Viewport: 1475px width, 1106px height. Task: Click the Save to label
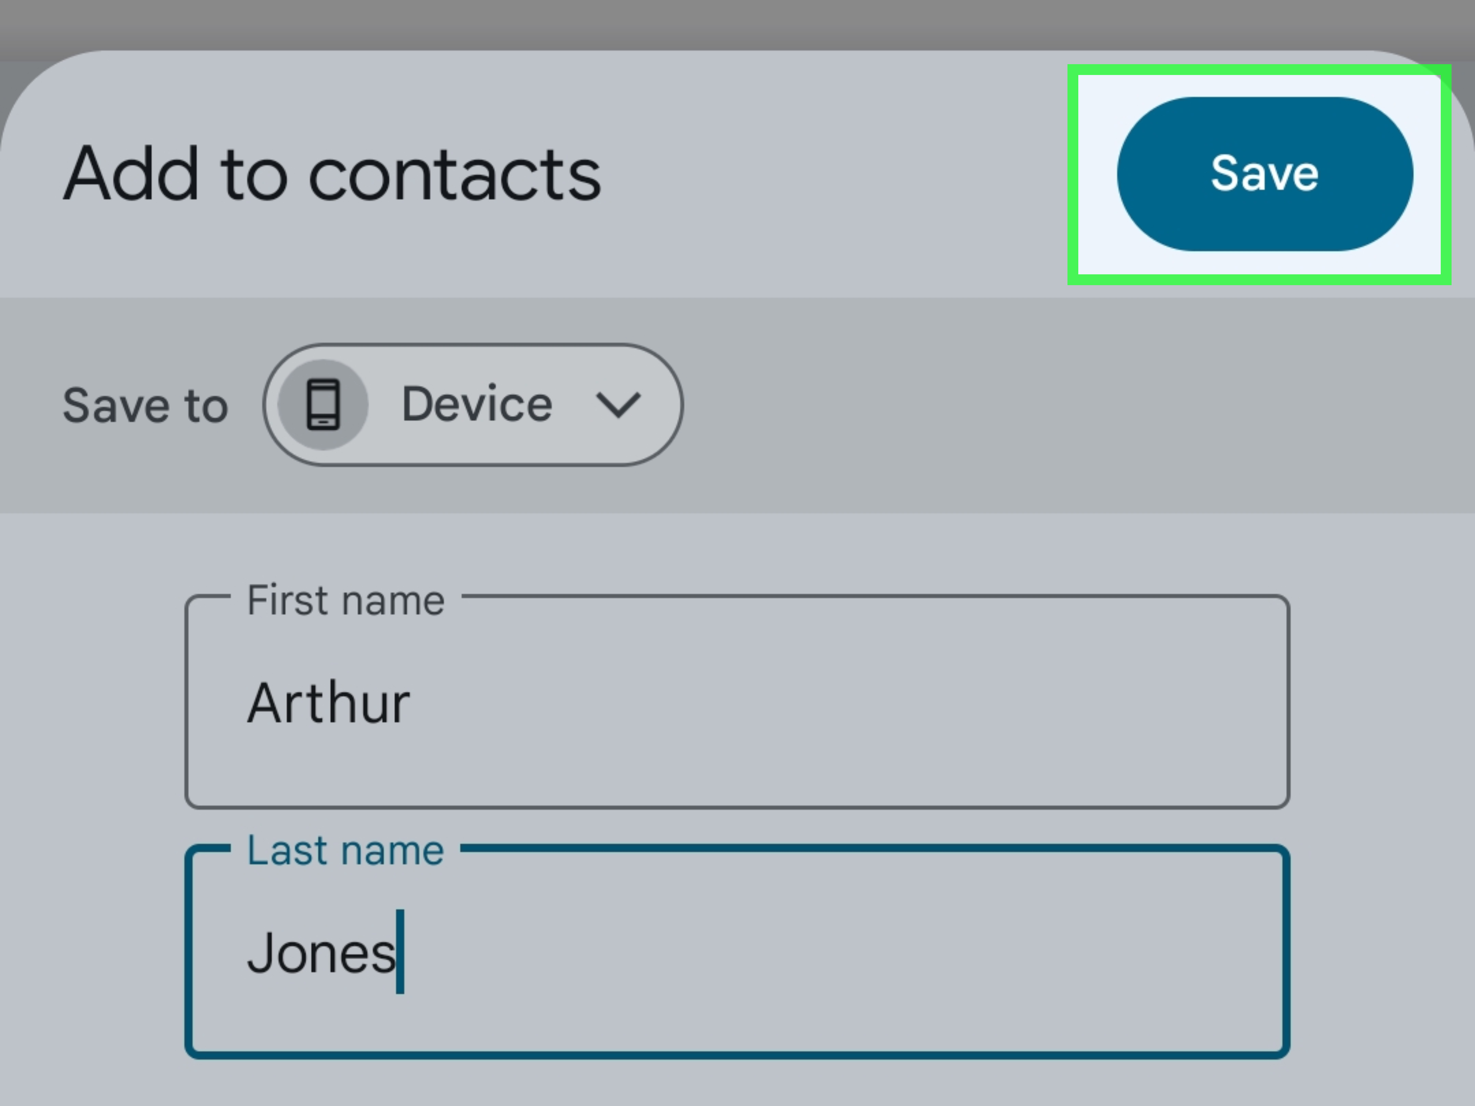[145, 405]
